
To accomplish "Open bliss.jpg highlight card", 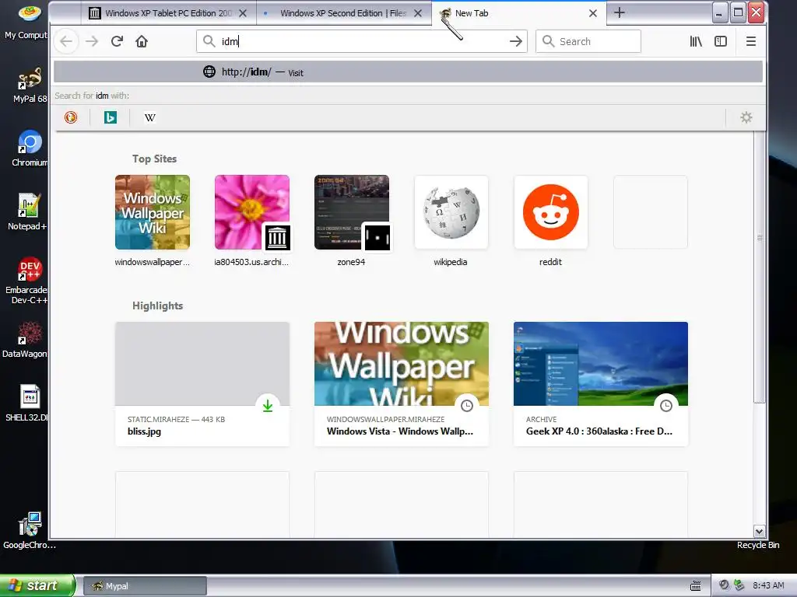I will click(202, 384).
